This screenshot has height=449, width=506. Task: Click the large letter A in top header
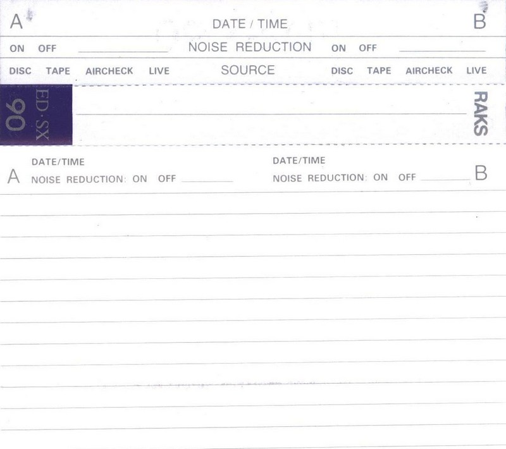(x=16, y=22)
